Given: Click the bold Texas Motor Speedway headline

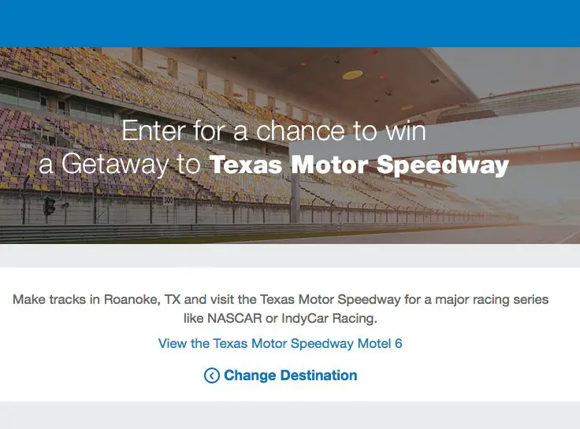Looking at the screenshot, I should point(359,166).
